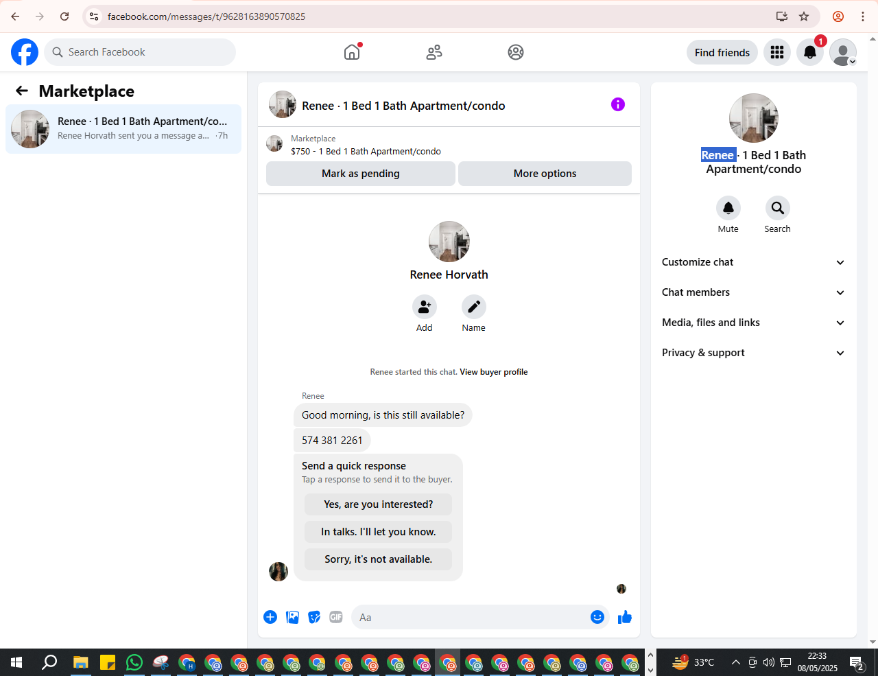
Task: Open the emoji picker
Action: tap(597, 617)
